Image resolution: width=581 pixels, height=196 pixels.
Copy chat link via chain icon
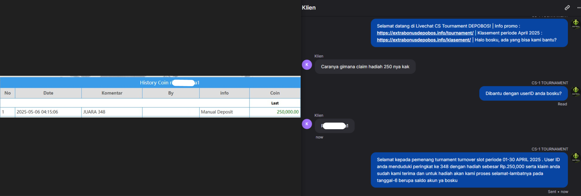pos(567,8)
